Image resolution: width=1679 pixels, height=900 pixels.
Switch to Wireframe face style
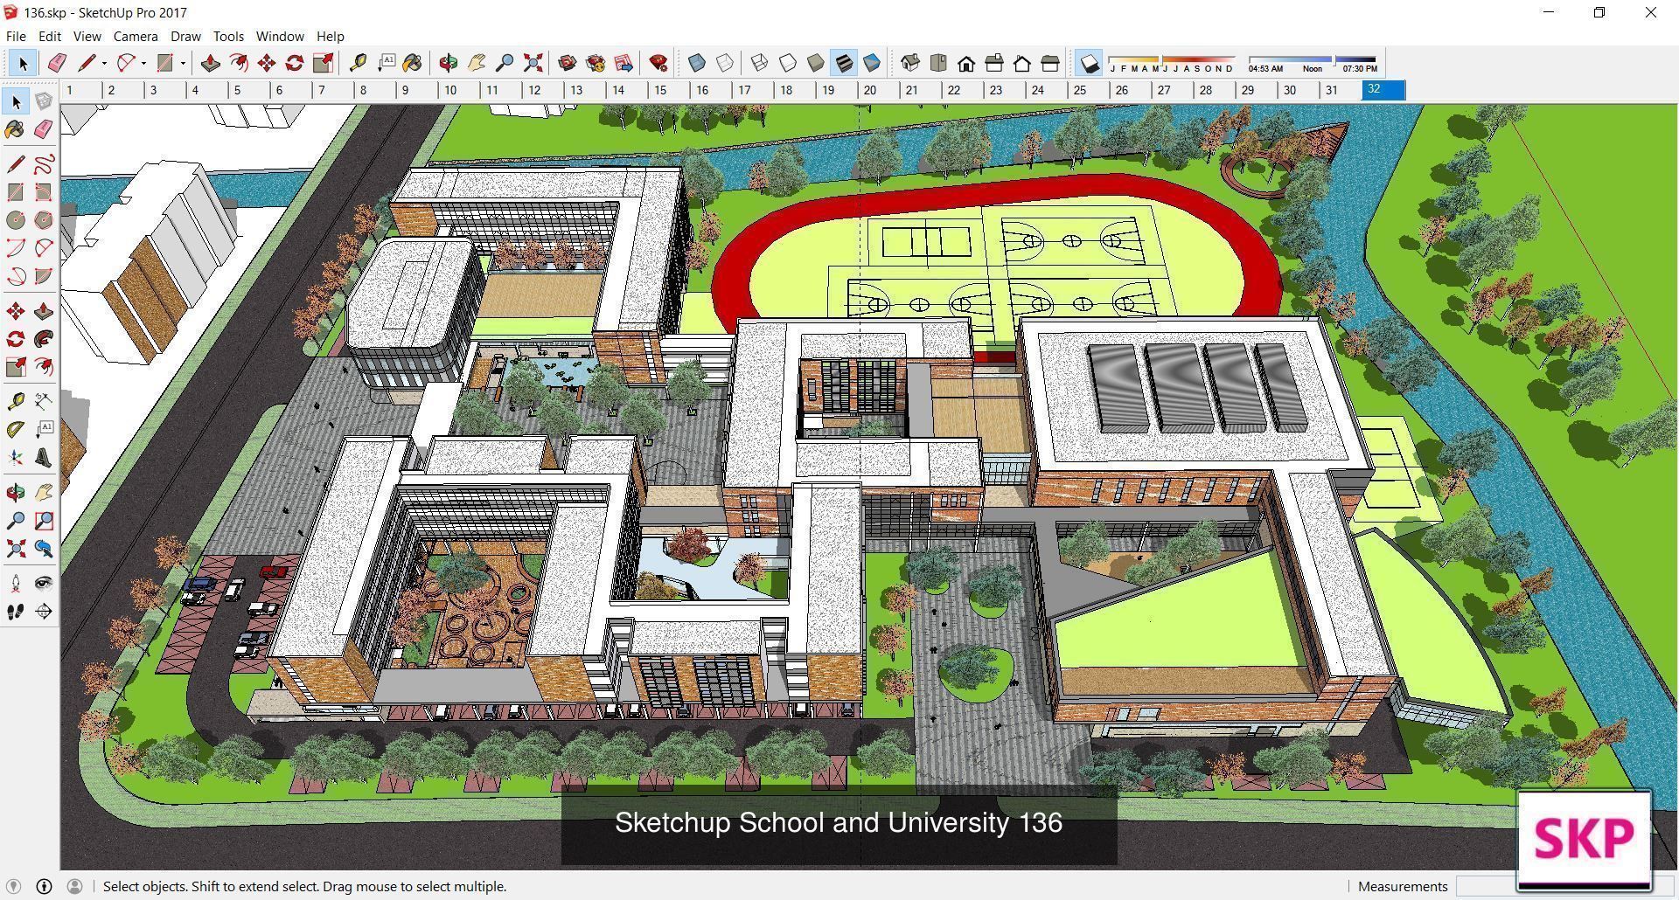(758, 63)
